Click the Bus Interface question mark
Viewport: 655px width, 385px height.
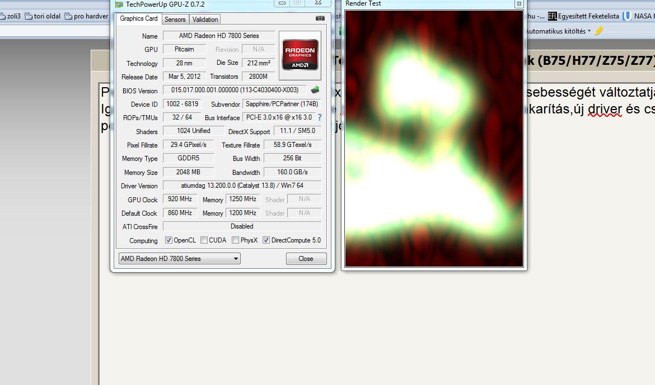pos(320,118)
